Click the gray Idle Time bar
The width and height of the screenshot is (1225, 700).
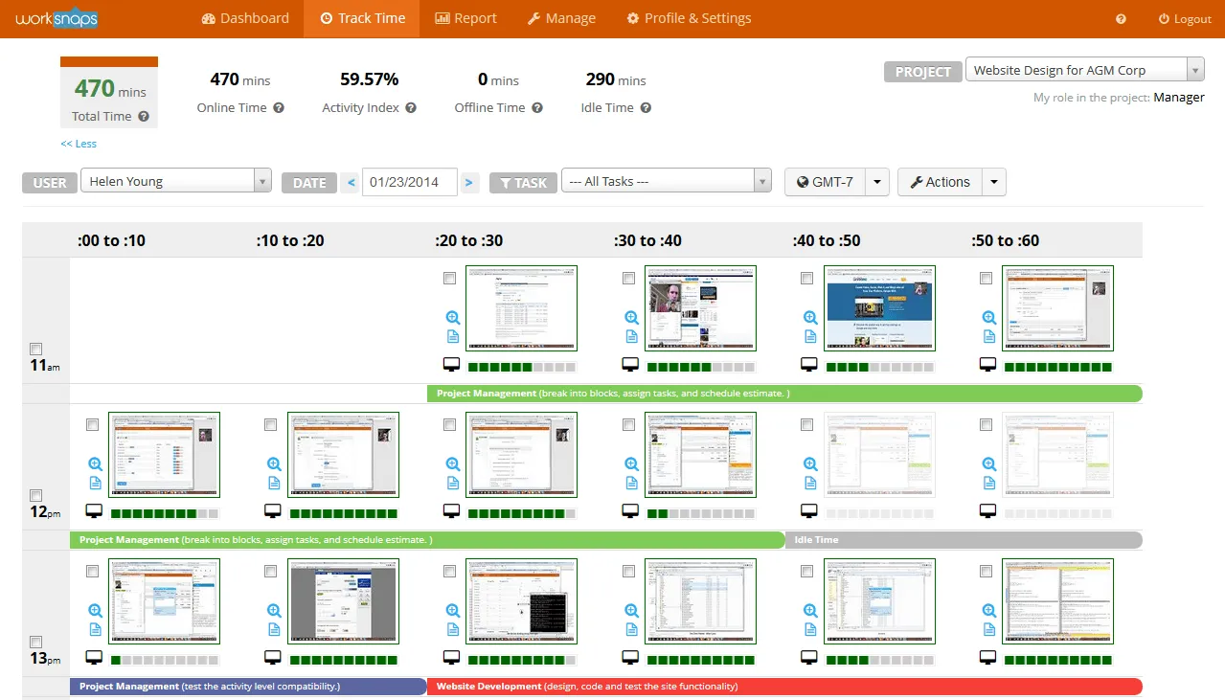click(964, 540)
